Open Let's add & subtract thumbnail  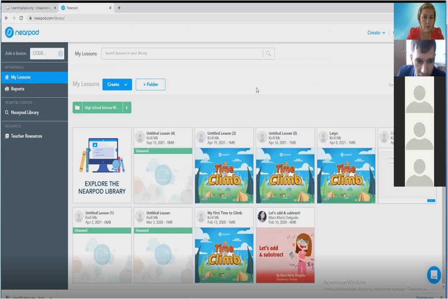tap(285, 255)
